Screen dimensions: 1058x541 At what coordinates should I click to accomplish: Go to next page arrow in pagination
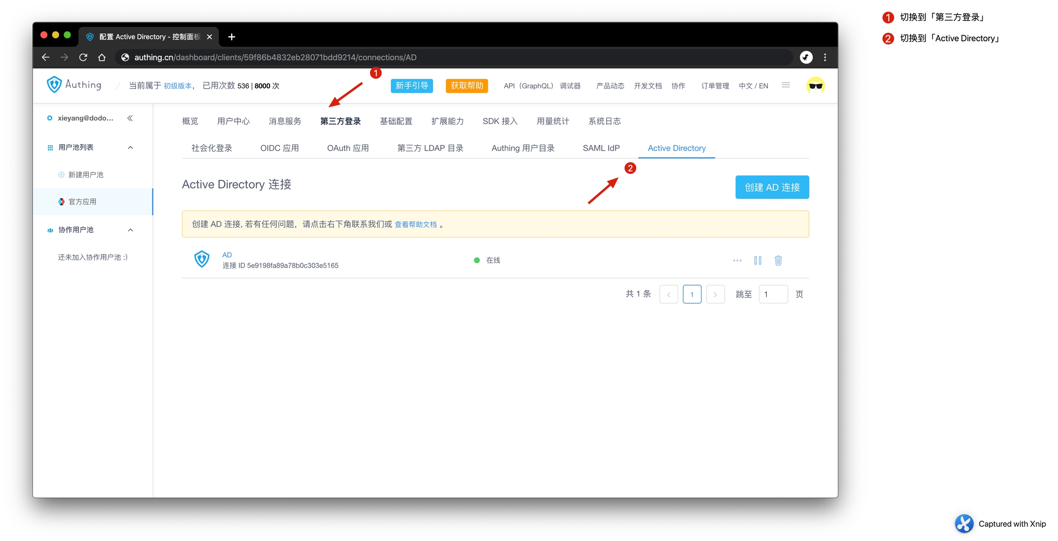pyautogui.click(x=715, y=294)
